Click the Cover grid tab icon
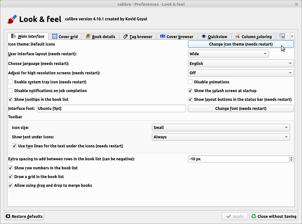Viewport: 302px width, 224px height. point(55,37)
